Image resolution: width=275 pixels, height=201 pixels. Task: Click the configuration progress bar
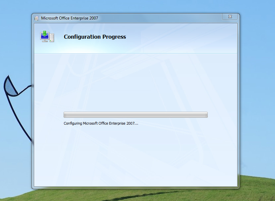[136, 115]
